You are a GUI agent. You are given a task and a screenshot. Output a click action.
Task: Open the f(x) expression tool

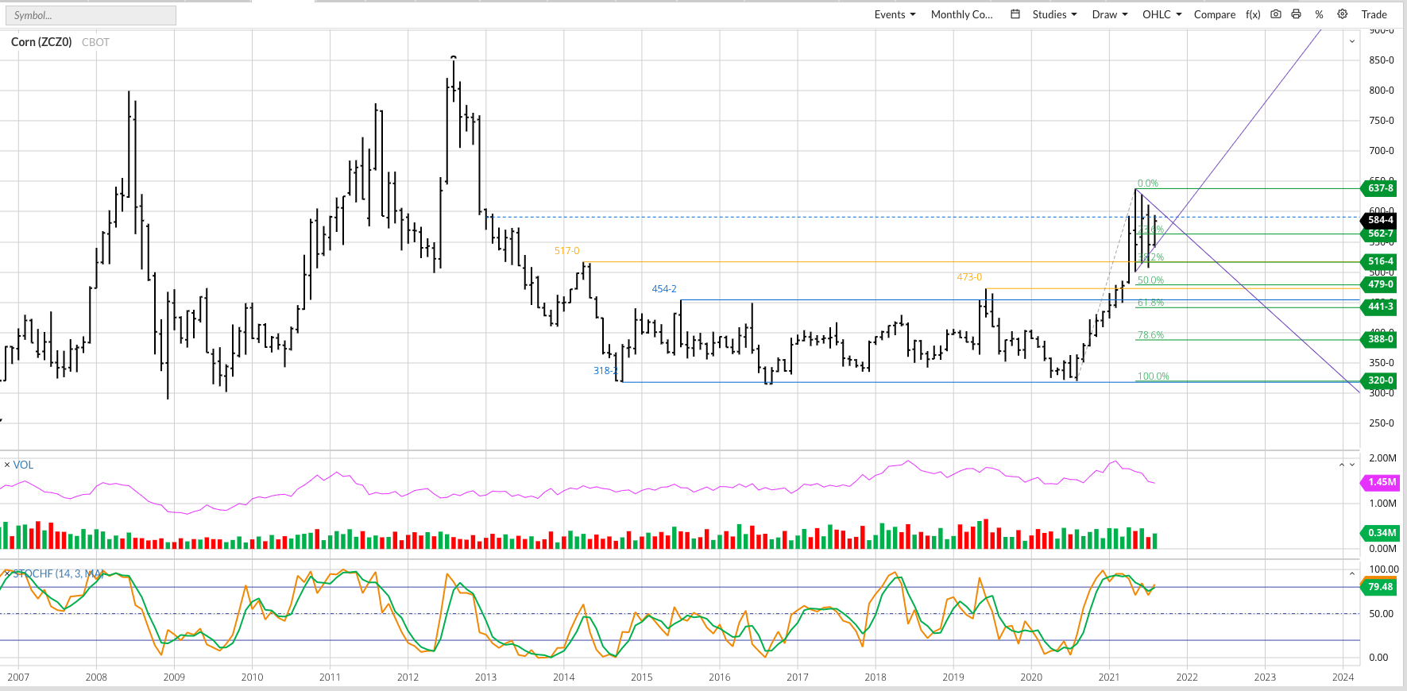(x=1253, y=14)
